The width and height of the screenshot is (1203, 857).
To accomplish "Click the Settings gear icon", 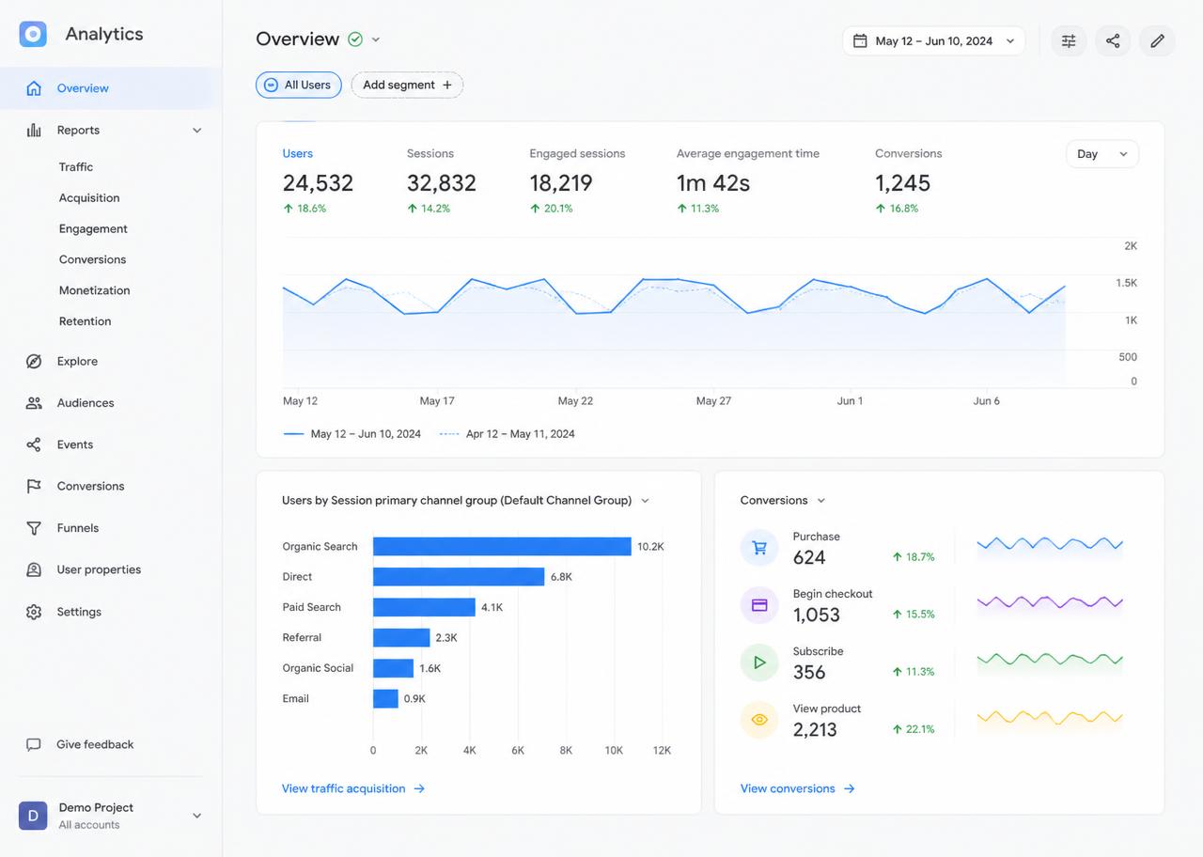I will 34,612.
